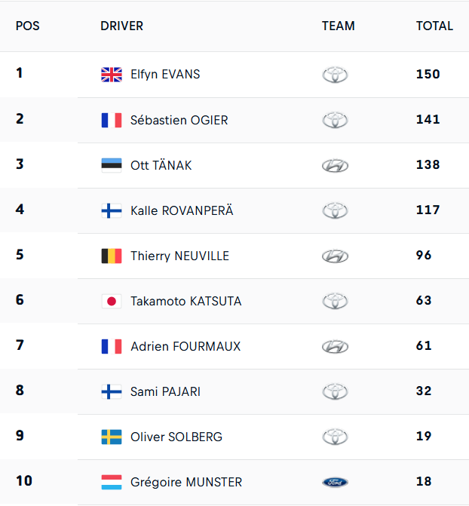
Task: Click the Hyundai logo in Tänak's row
Action: point(335,165)
